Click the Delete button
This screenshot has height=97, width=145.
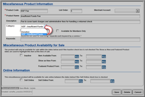[x=127, y=92]
